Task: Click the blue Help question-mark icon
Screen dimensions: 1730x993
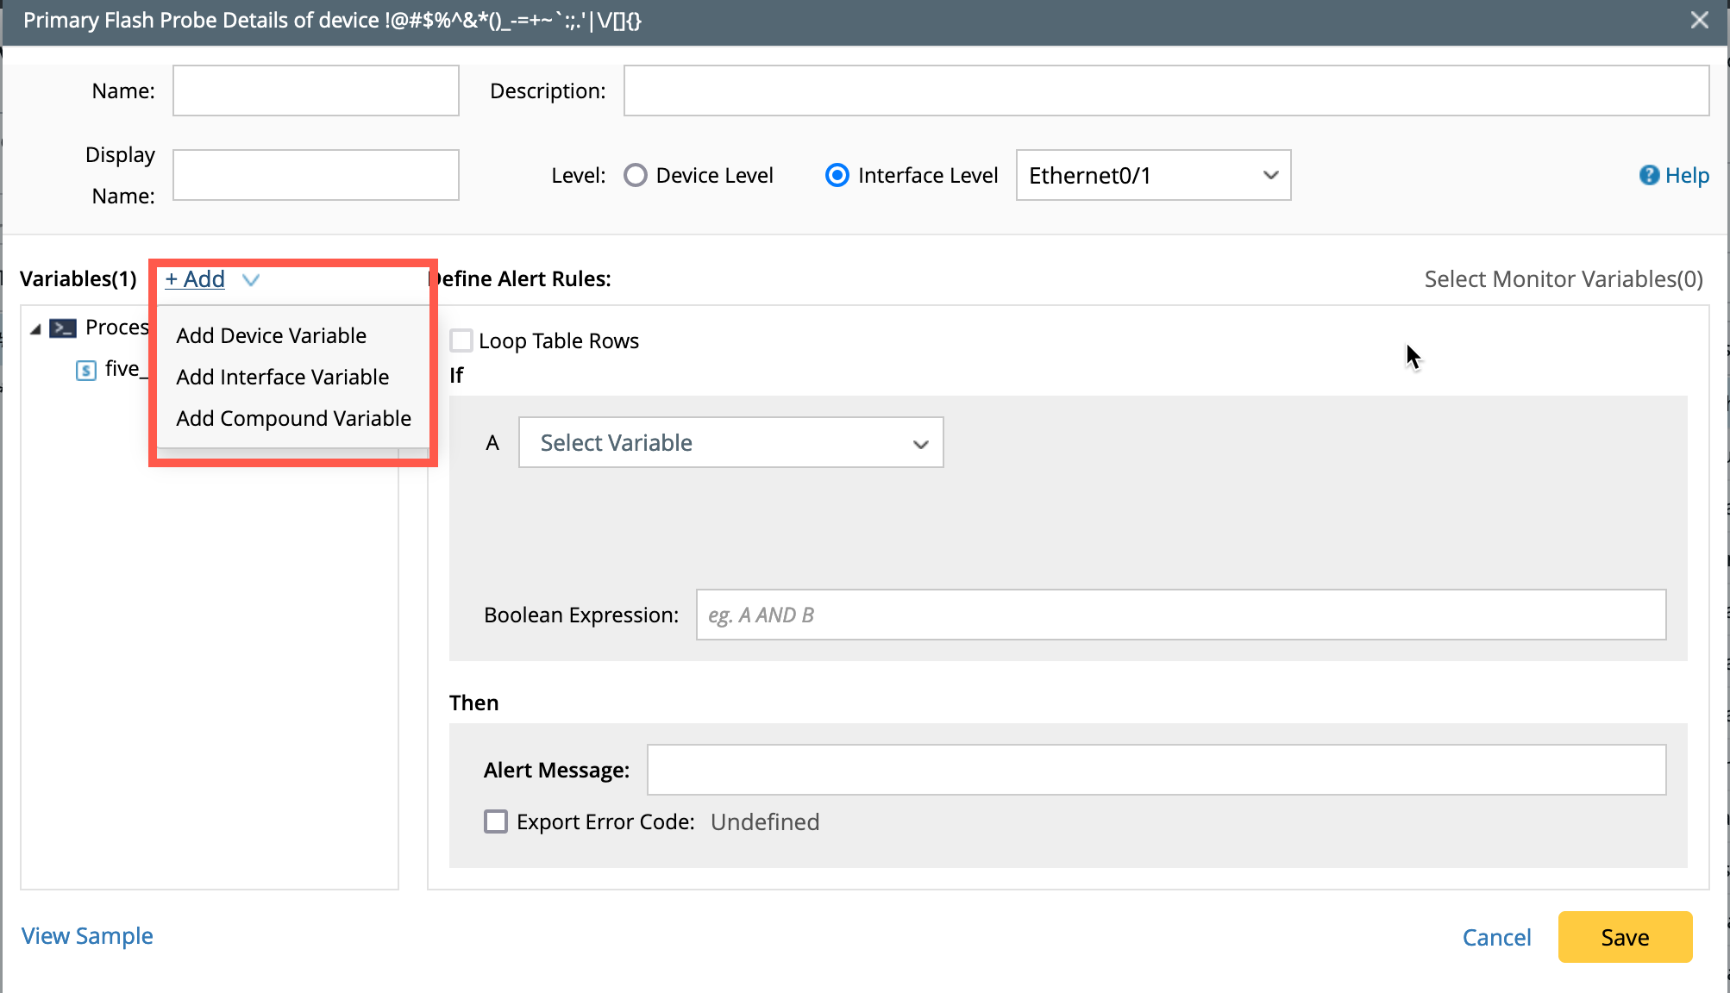Action: [1648, 175]
